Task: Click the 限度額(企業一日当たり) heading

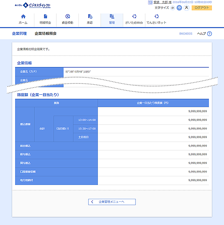Action: coord(38,95)
